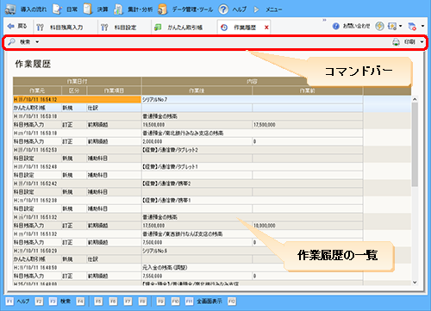Image resolution: width=431 pixels, height=311 pixels.
Task: Select the 19,500,000 value cell
Action: click(x=197, y=125)
